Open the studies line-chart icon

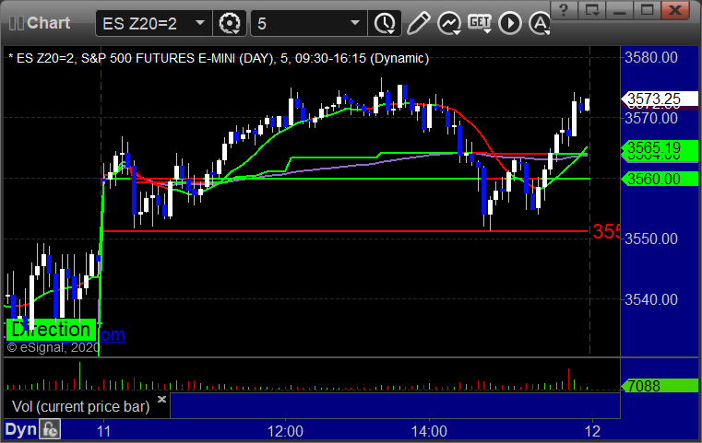(x=449, y=23)
